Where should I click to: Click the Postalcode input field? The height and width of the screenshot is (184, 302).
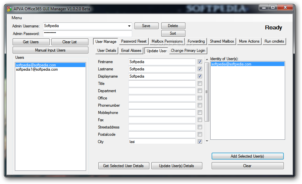pyautogui.click(x=162, y=134)
